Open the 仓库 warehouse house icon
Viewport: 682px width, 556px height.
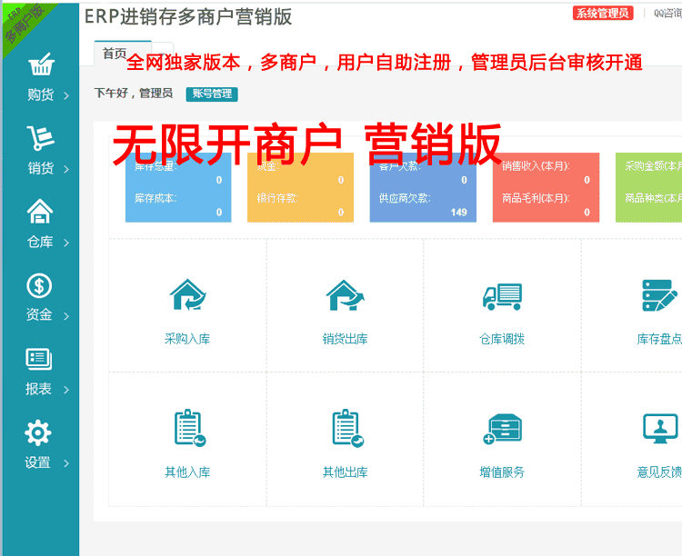(40, 211)
